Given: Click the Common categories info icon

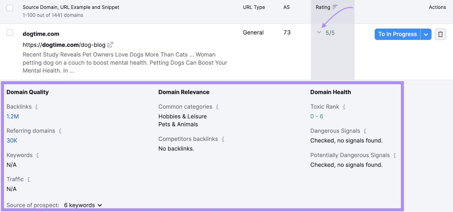Looking at the screenshot, I should (x=217, y=107).
